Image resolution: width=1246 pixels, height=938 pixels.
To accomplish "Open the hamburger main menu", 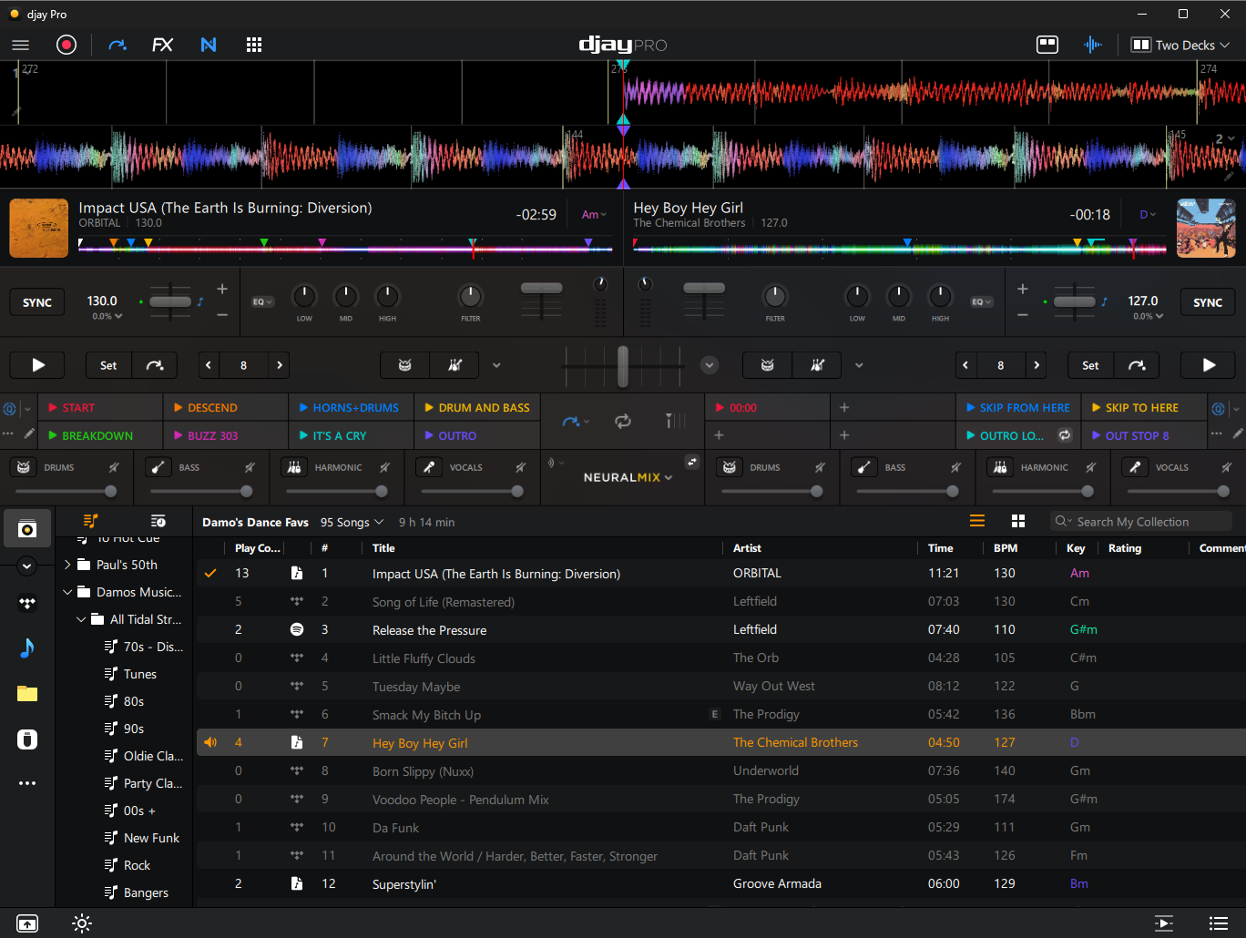I will tap(21, 45).
